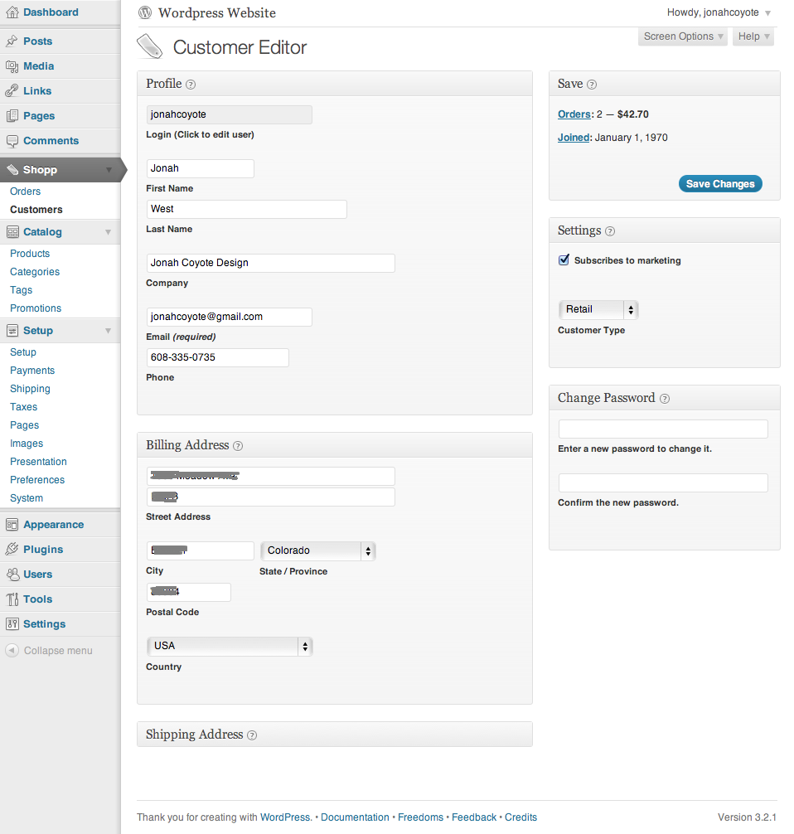Open the Payments submenu item
This screenshot has width=794, height=834.
pos(31,371)
